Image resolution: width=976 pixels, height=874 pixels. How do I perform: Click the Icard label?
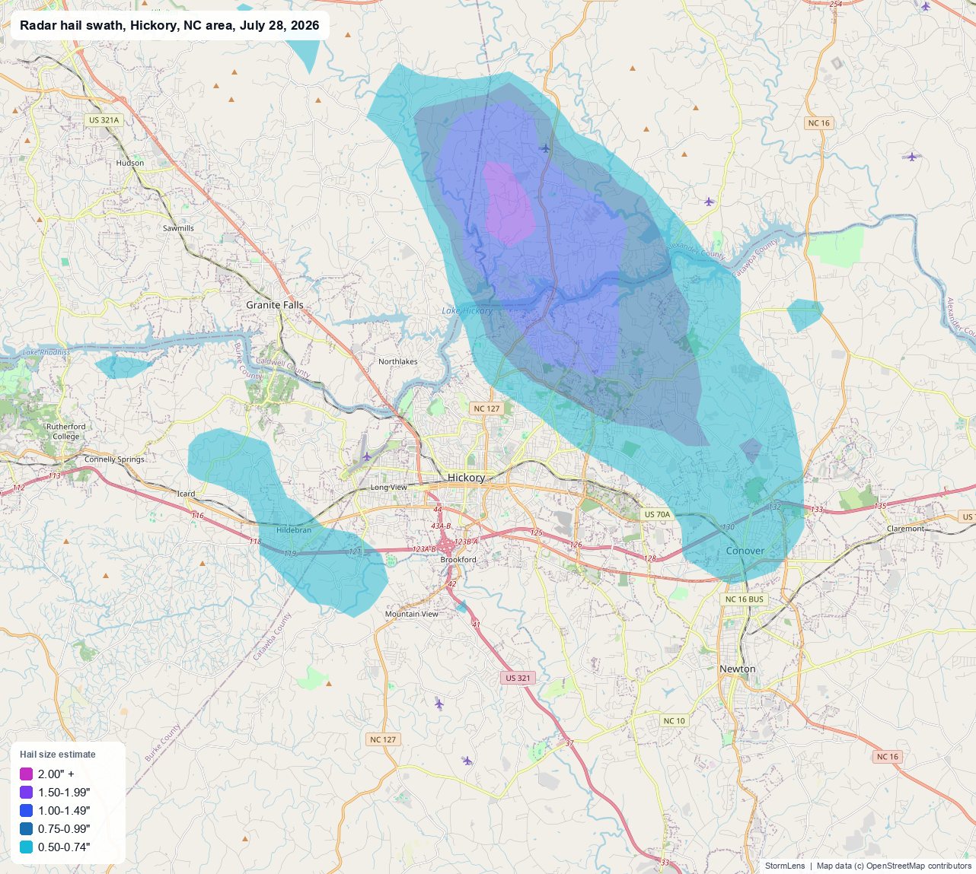pos(186,494)
